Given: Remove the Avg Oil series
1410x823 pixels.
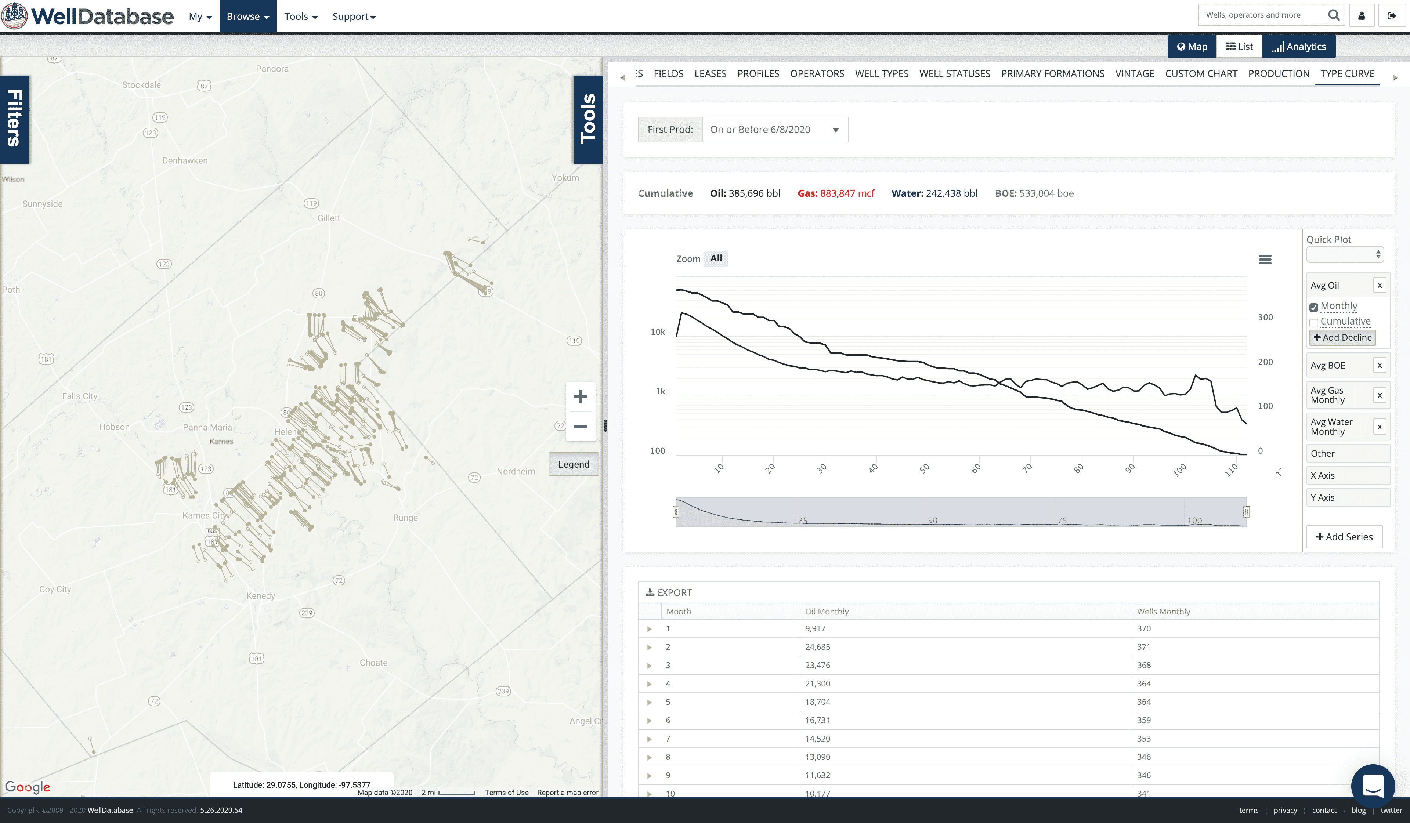Looking at the screenshot, I should click(1380, 285).
